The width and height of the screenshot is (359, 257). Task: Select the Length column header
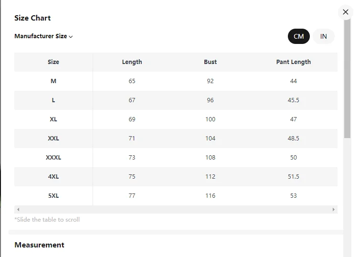point(132,62)
